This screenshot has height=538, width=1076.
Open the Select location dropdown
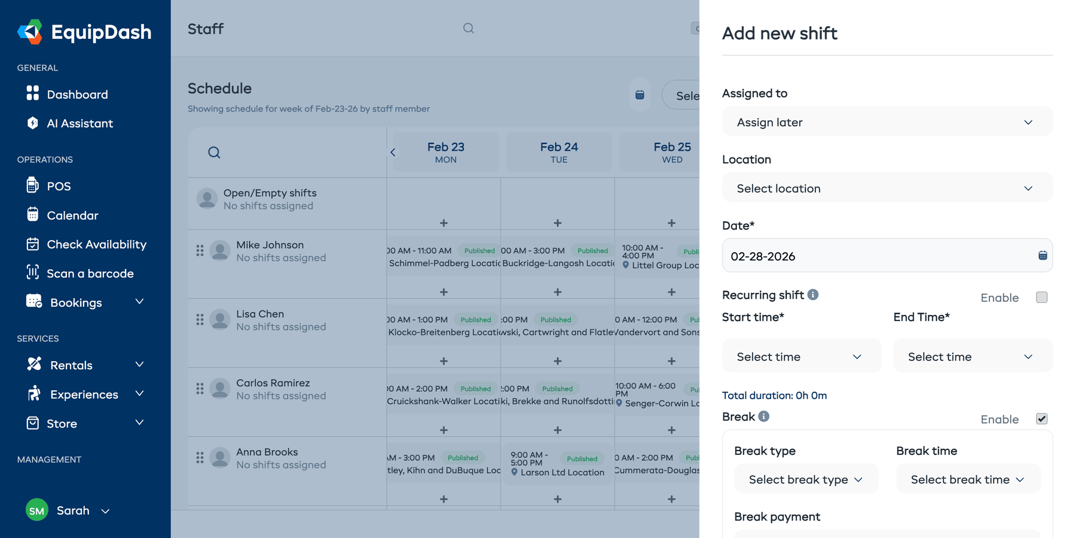(x=887, y=188)
